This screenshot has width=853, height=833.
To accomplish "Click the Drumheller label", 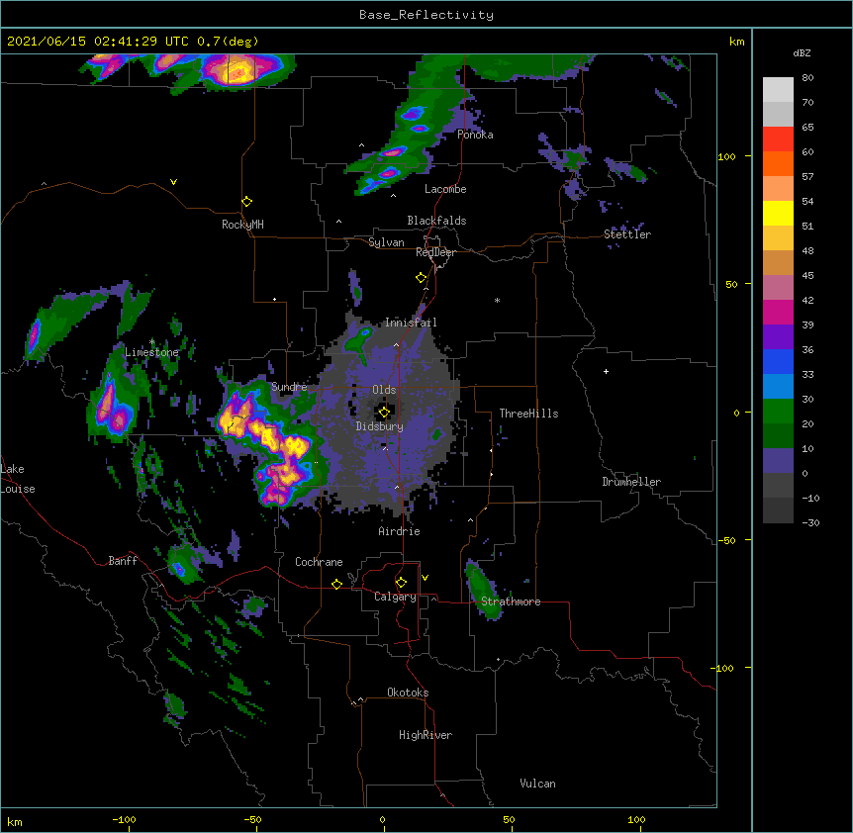I will (x=631, y=482).
